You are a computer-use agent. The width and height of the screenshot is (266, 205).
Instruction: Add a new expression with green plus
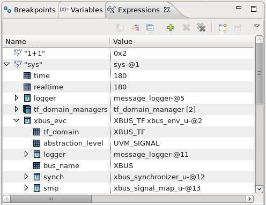pyautogui.click(x=171, y=28)
